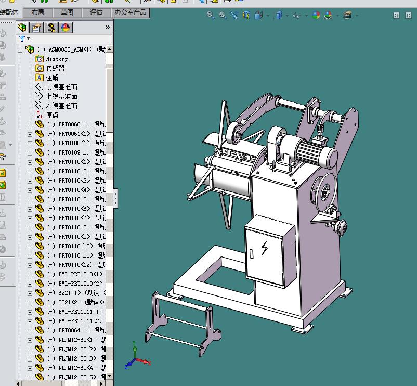This screenshot has height=386, width=417.
Task: Open the Edit Appearance color ball icon
Action: tap(316, 15)
